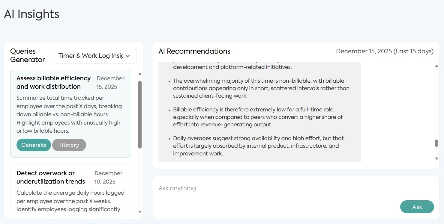Click the AI Insights page title
This screenshot has width=444, height=224.
pos(31,14)
